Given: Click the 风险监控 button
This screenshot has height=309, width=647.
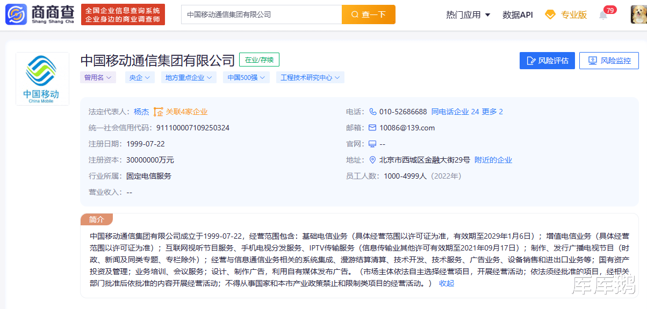Looking at the screenshot, I should pyautogui.click(x=609, y=61).
